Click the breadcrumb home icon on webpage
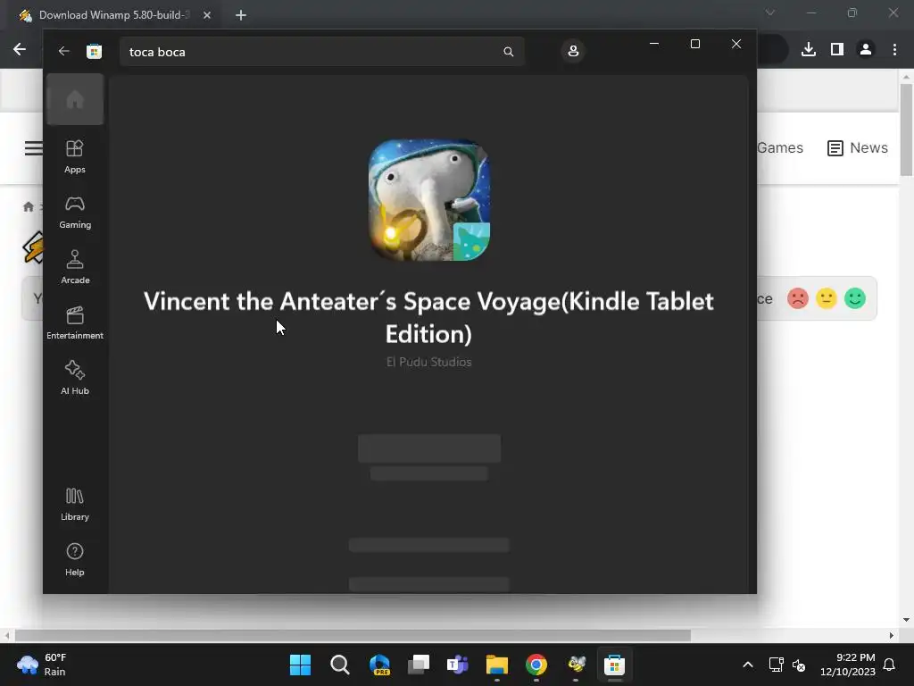Screen dimensions: 914x686 (x=28, y=207)
